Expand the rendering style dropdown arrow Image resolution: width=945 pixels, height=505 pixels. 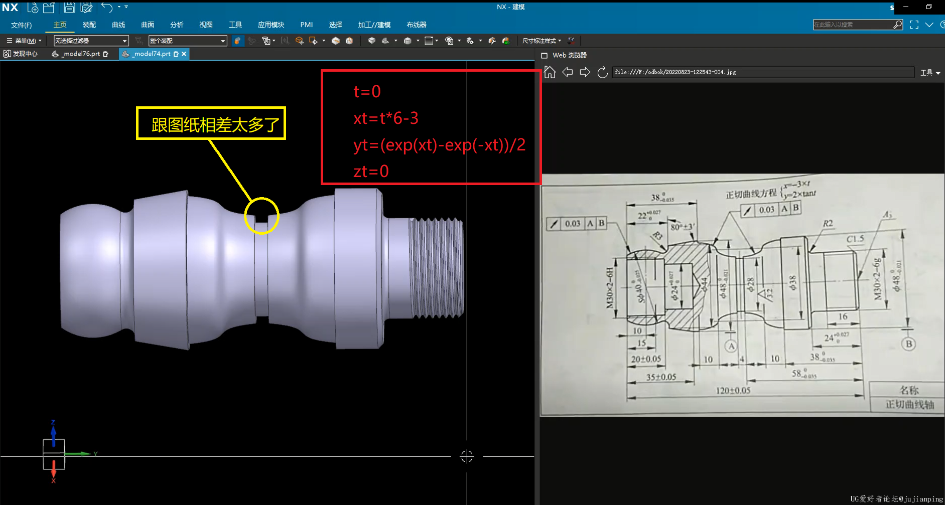coord(418,41)
